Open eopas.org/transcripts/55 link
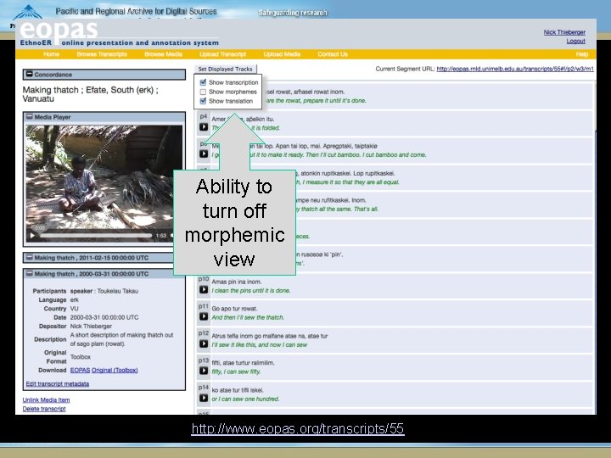Image resolution: width=611 pixels, height=458 pixels. click(x=298, y=429)
